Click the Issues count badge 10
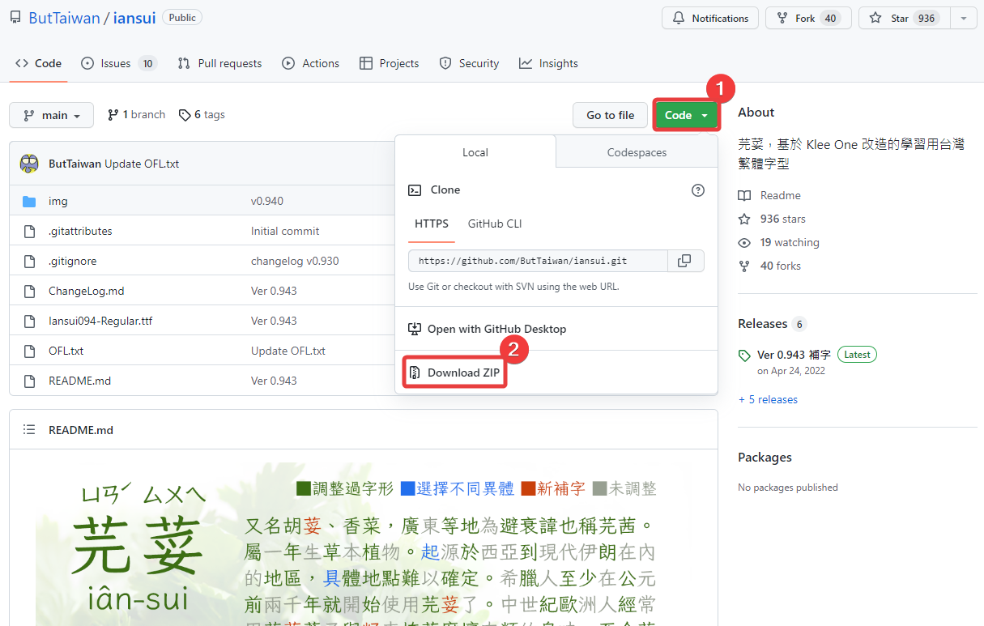984x626 pixels. coord(147,63)
